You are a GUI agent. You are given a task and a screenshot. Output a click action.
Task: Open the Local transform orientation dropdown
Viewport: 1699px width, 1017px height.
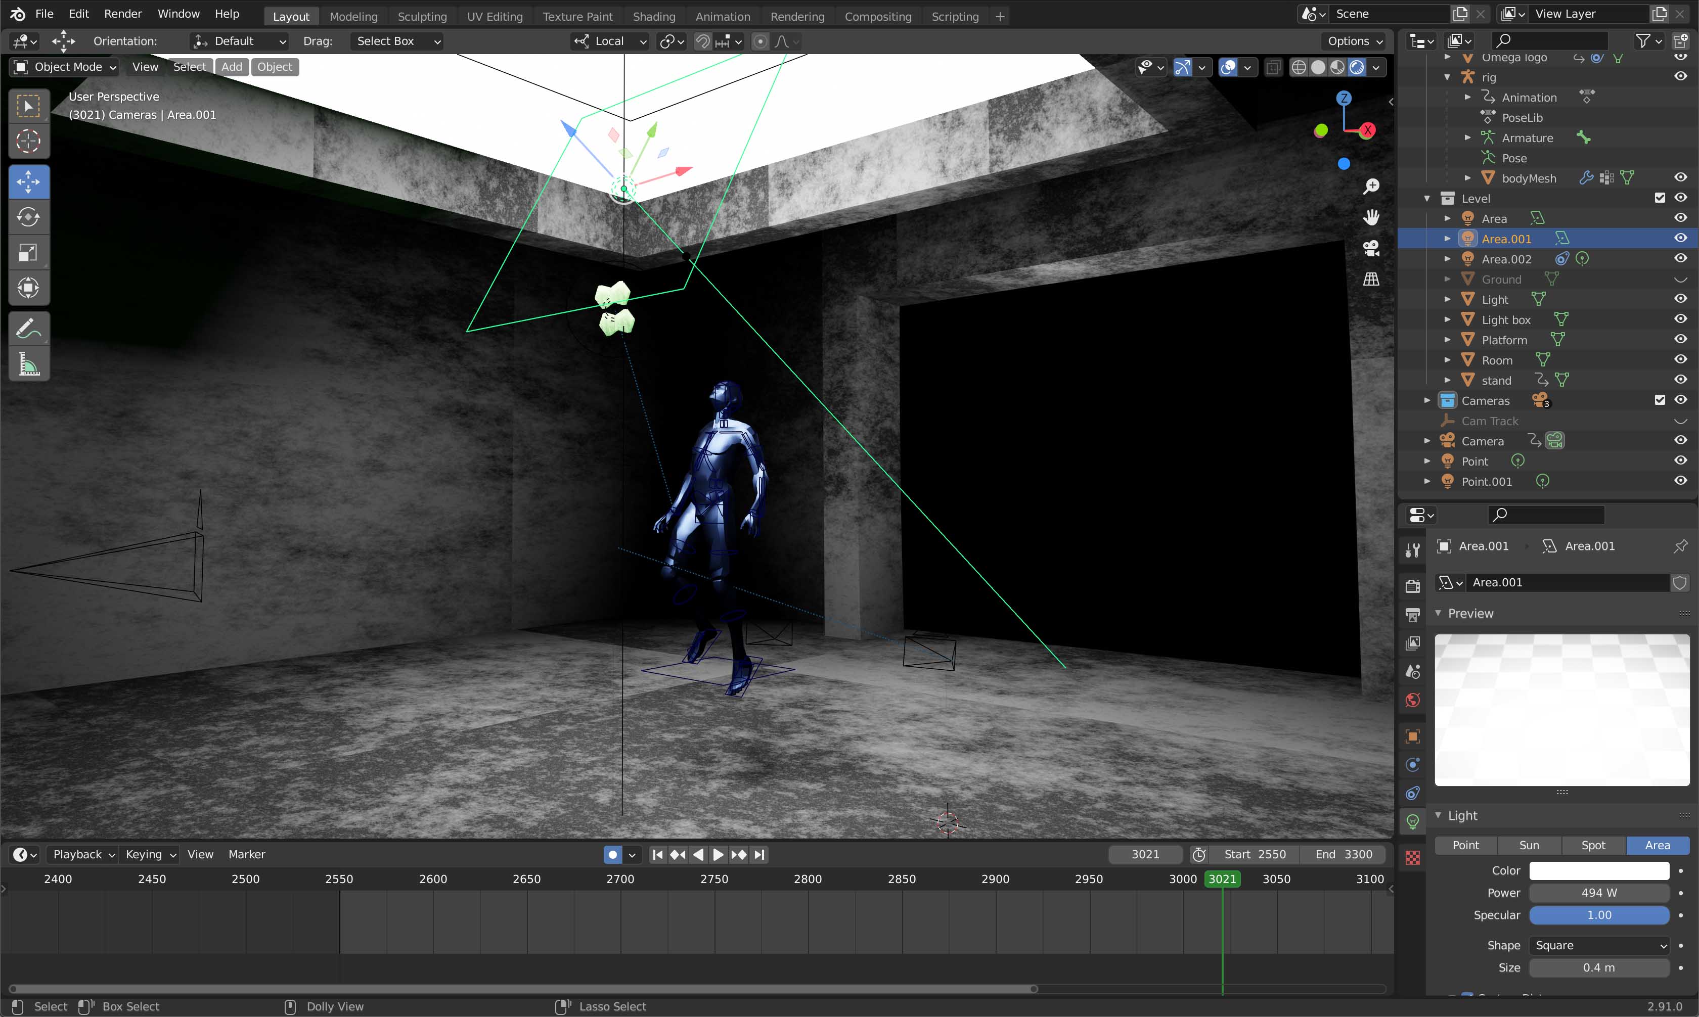(x=610, y=41)
